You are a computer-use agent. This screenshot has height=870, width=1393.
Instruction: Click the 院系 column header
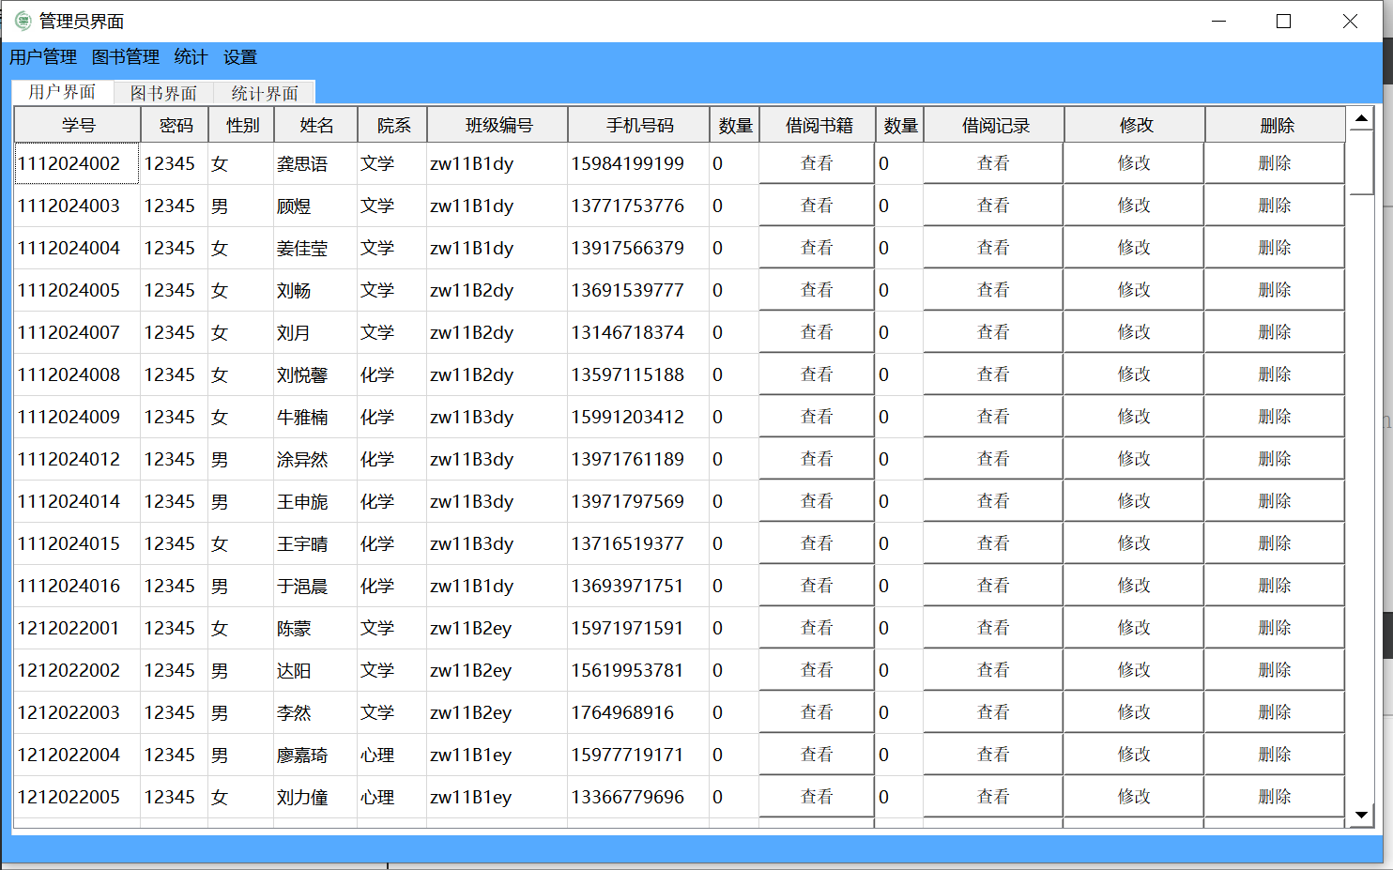(x=393, y=125)
